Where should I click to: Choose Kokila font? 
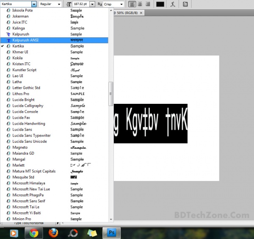[x=54, y=58]
